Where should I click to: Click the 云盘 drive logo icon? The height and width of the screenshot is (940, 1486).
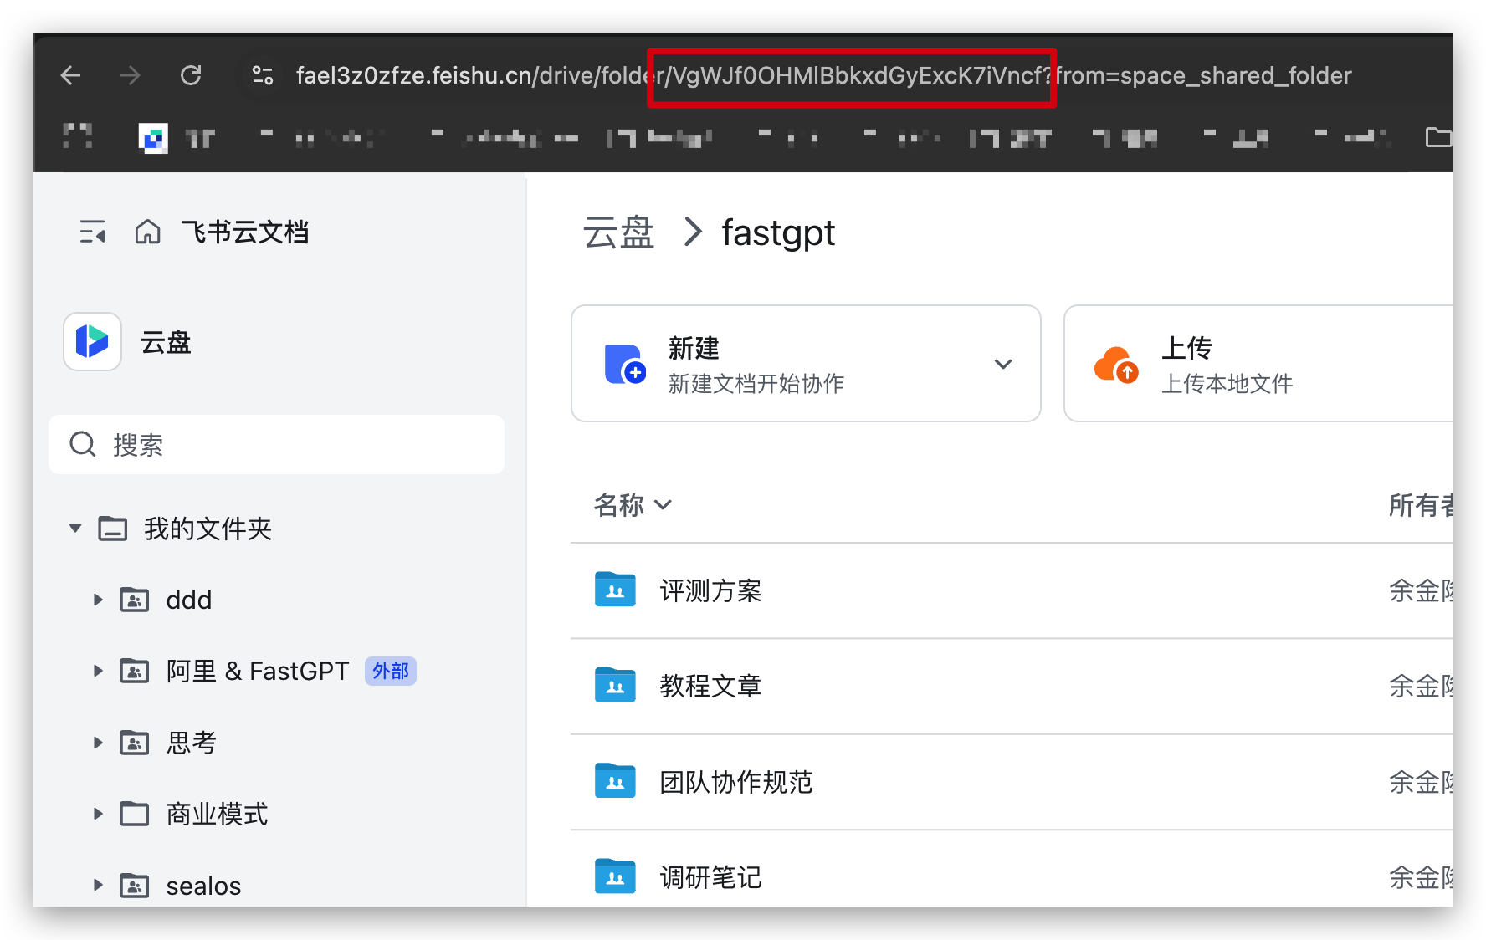tap(92, 342)
